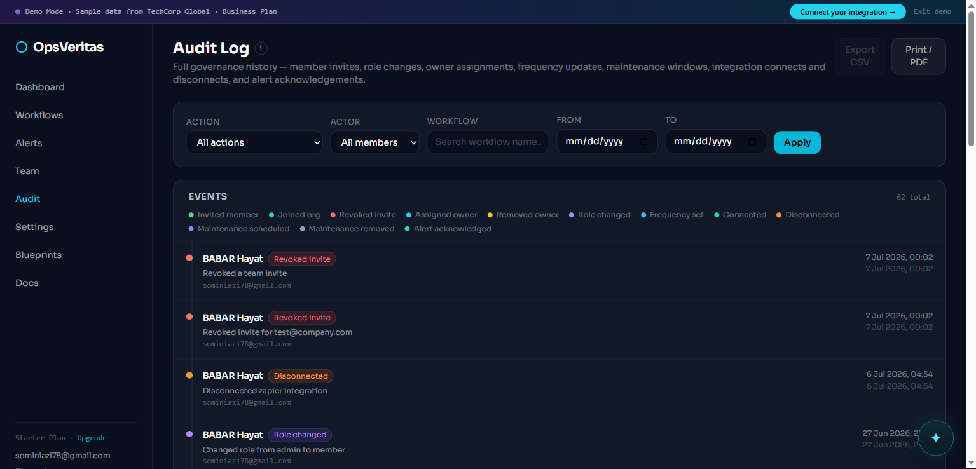Viewport: 976px width, 469px height.
Task: Click Revoked invite badge on test@company.com event
Action: (x=302, y=318)
